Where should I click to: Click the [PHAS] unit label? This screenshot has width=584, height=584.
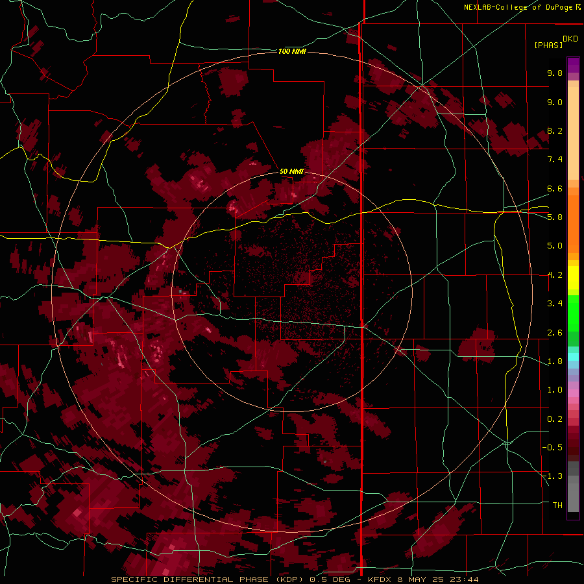tap(548, 45)
